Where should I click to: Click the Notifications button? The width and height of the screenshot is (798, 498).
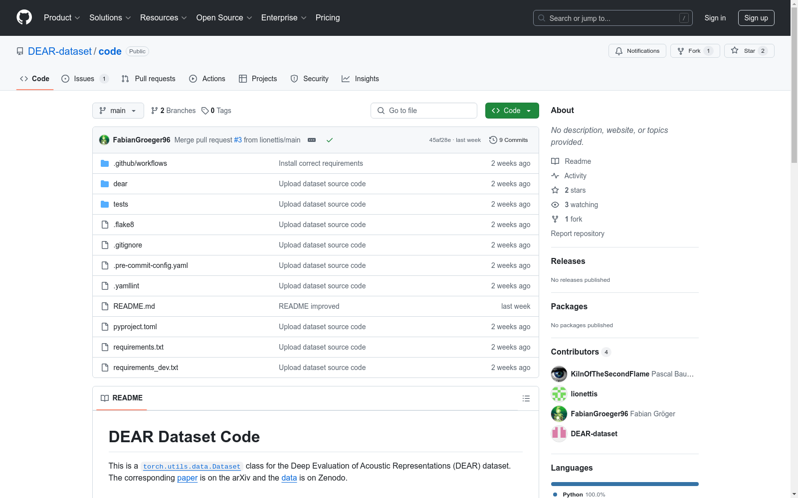[x=637, y=51]
